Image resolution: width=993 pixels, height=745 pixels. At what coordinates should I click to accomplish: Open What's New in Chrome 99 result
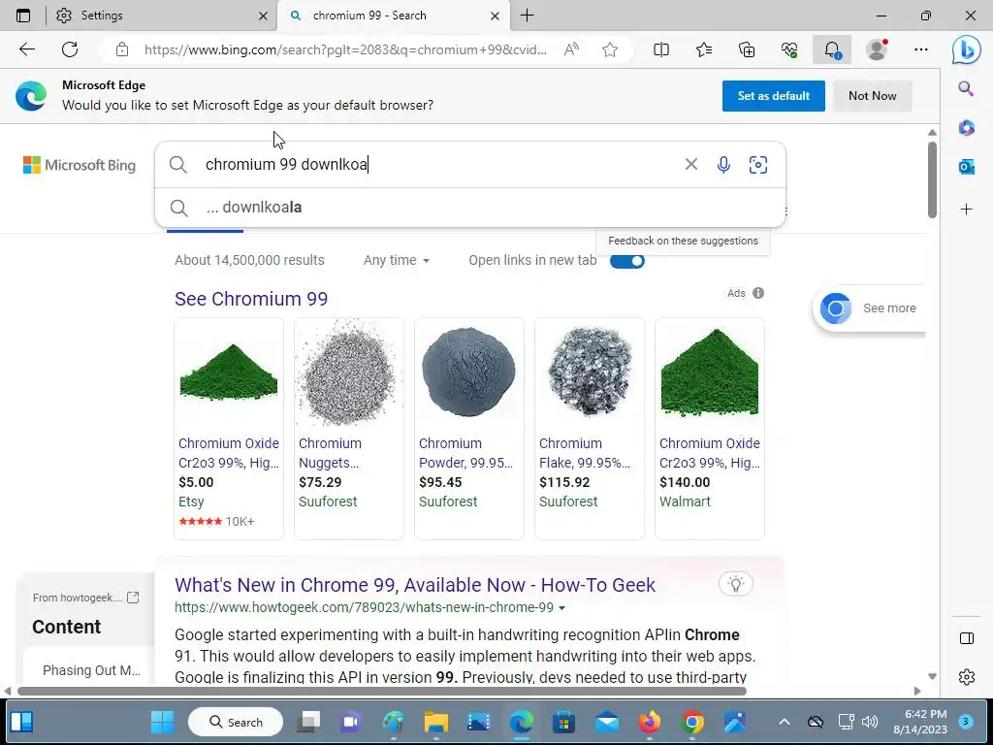point(415,585)
